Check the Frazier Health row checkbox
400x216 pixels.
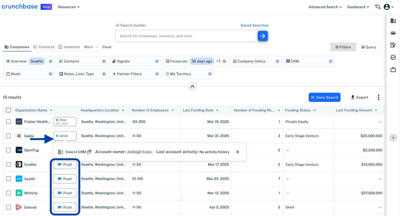[8, 121]
